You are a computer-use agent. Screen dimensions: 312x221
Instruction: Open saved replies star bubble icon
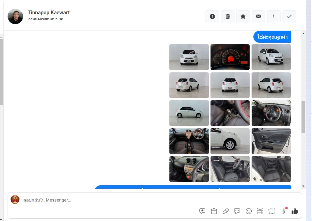pyautogui.click(x=202, y=211)
